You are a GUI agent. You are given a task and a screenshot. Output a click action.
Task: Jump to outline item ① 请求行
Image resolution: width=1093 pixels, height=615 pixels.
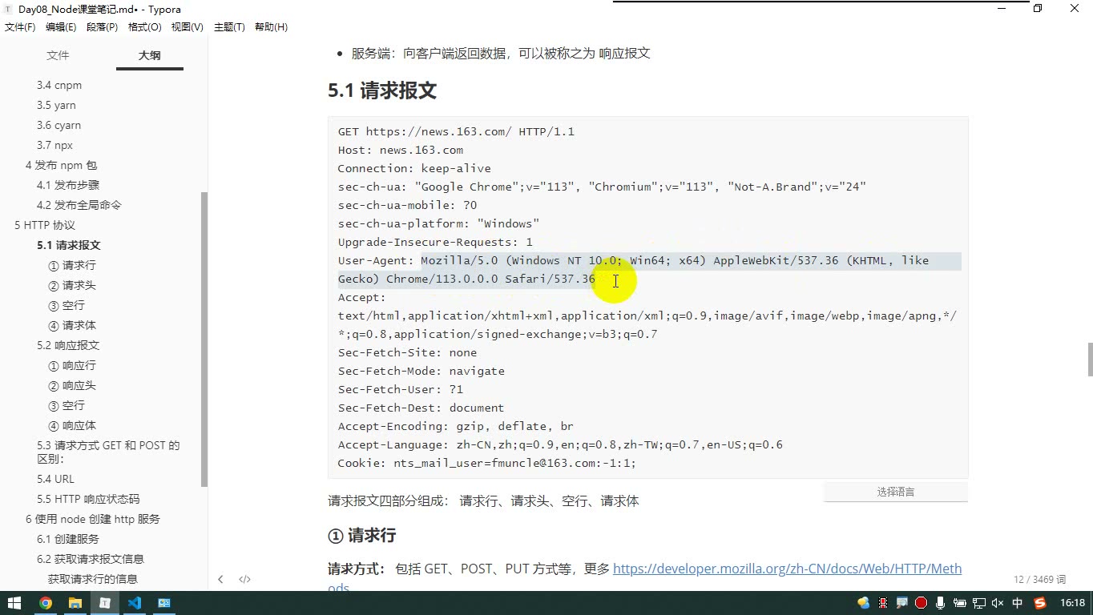[72, 265]
